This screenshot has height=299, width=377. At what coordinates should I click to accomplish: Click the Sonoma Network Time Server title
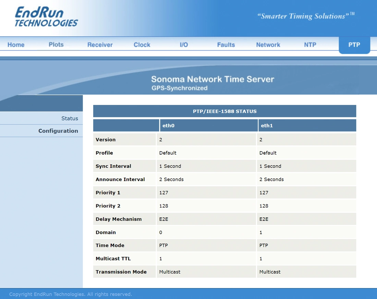(212, 79)
